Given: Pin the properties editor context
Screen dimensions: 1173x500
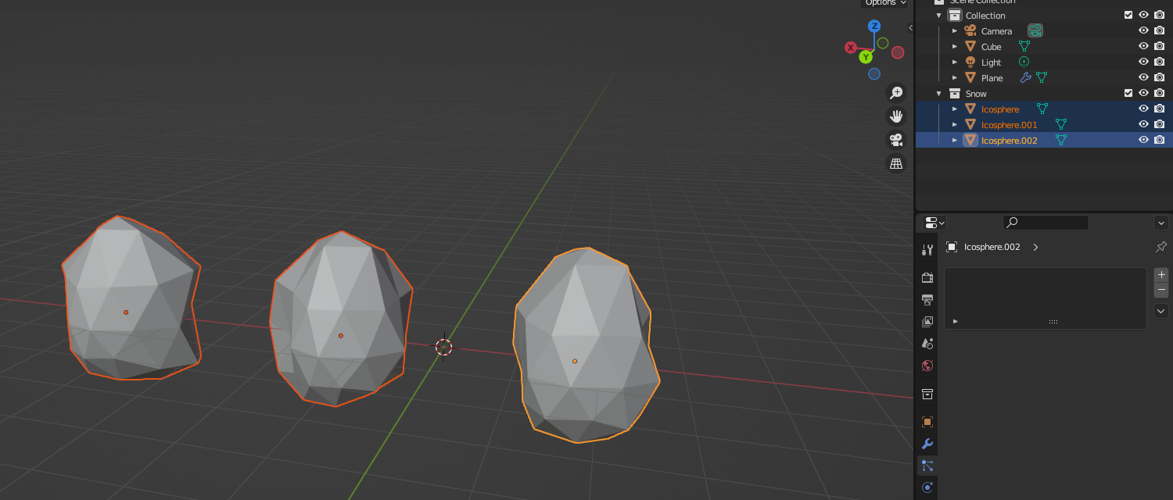Looking at the screenshot, I should [x=1161, y=247].
